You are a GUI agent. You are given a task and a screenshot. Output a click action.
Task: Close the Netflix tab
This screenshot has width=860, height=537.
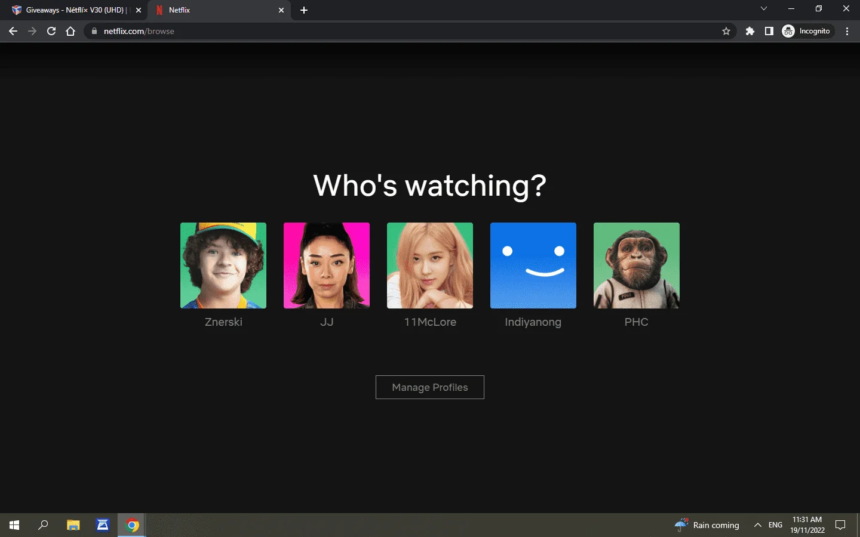point(281,10)
